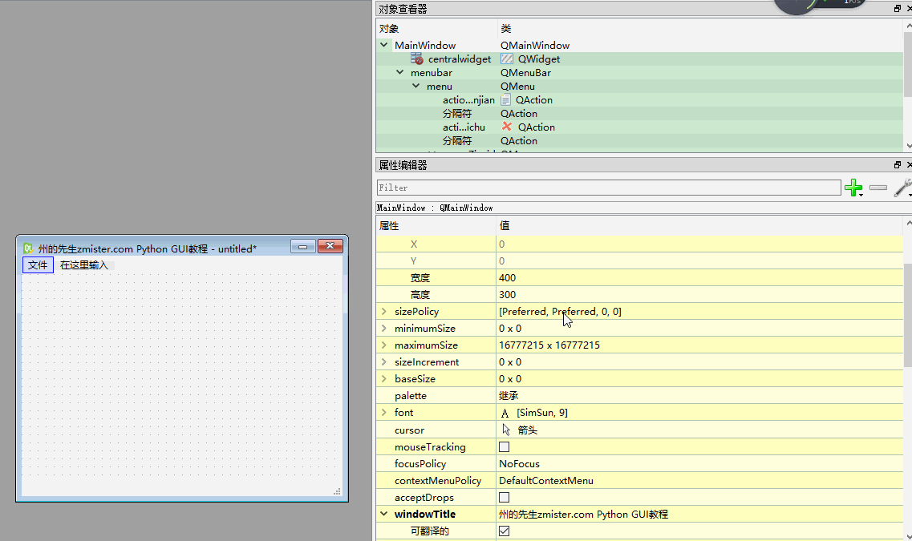Enable the mouseTracking checkbox

coord(504,446)
